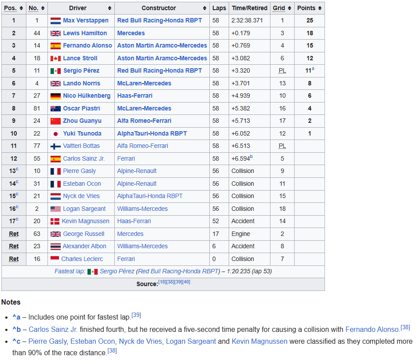This screenshot has width=416, height=364.
Task: Click PL abbreviation in Sergio Pérez grid cell
Action: pyautogui.click(x=282, y=71)
